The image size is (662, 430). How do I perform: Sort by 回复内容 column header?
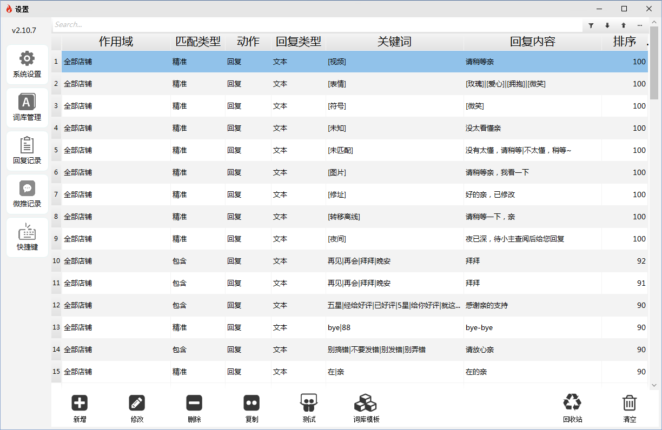pyautogui.click(x=533, y=42)
